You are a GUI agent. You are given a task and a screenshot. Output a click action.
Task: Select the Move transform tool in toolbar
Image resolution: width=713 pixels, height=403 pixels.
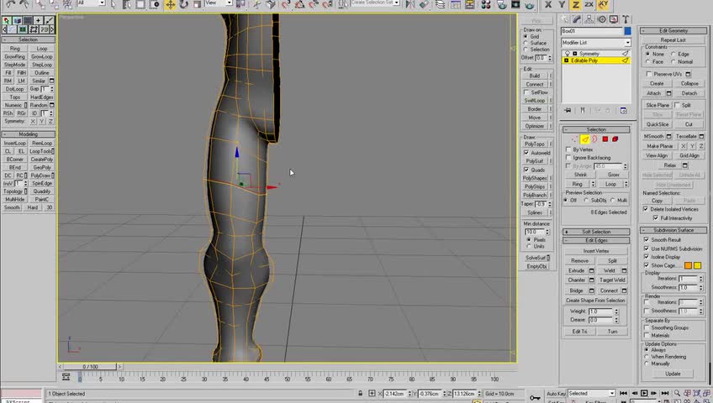click(170, 4)
